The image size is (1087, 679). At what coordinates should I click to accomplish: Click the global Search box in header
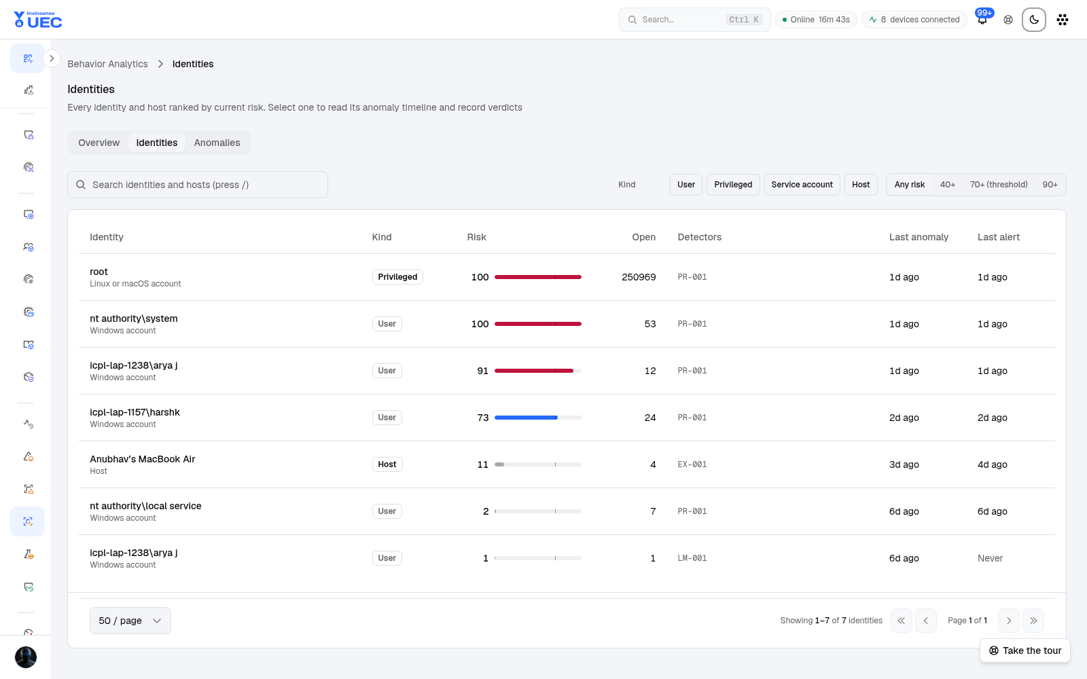(694, 20)
